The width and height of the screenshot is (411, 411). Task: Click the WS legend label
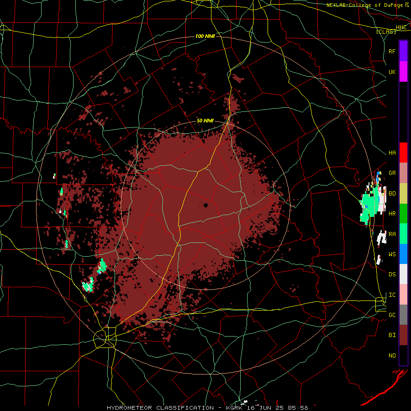point(392,254)
